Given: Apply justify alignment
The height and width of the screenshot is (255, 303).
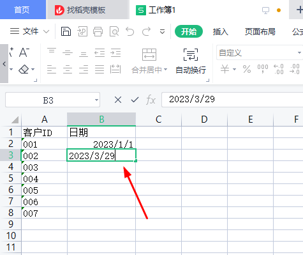Looking at the screenshot, I should [x=100, y=70].
